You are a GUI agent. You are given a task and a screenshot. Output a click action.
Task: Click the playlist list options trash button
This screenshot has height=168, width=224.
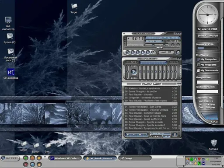[x=175, y=135]
